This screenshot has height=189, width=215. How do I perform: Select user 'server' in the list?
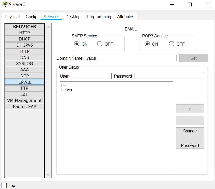tap(67, 90)
